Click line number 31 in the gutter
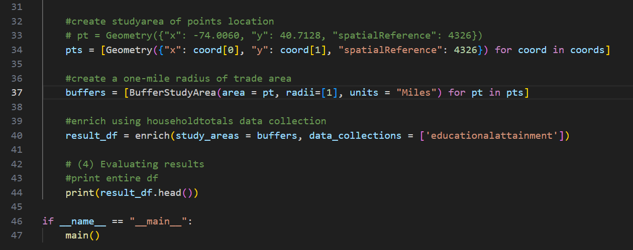The height and width of the screenshot is (250, 633). [17, 7]
